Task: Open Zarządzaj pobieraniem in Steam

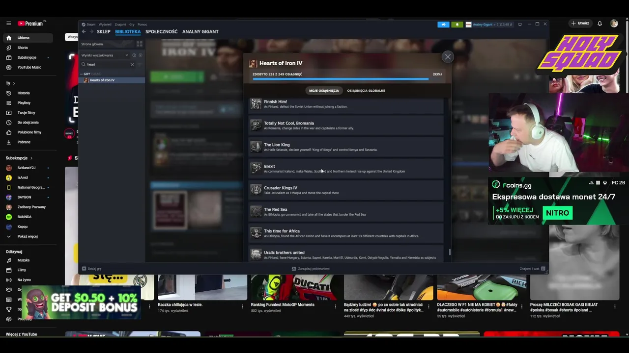Action: [311, 269]
